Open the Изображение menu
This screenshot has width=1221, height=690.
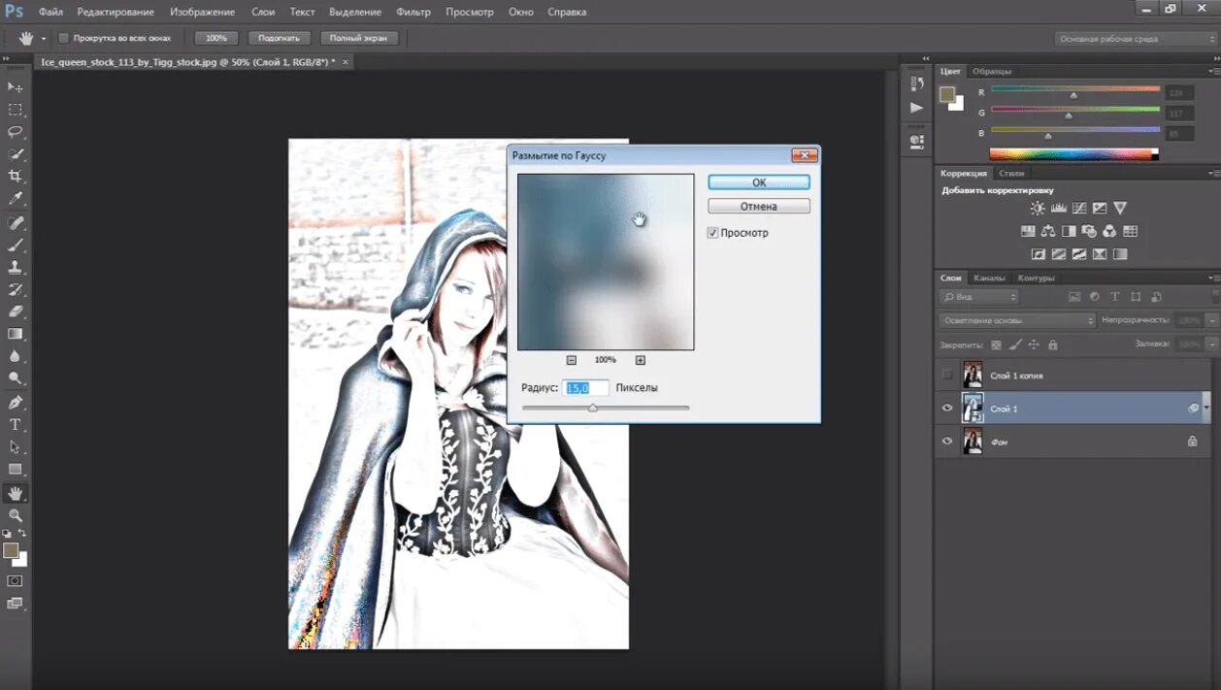click(x=202, y=12)
